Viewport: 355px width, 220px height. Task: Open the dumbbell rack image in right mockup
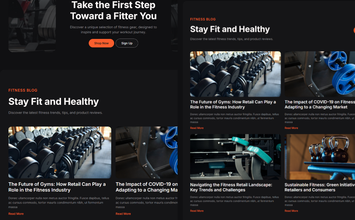pyautogui.click(x=235, y=74)
